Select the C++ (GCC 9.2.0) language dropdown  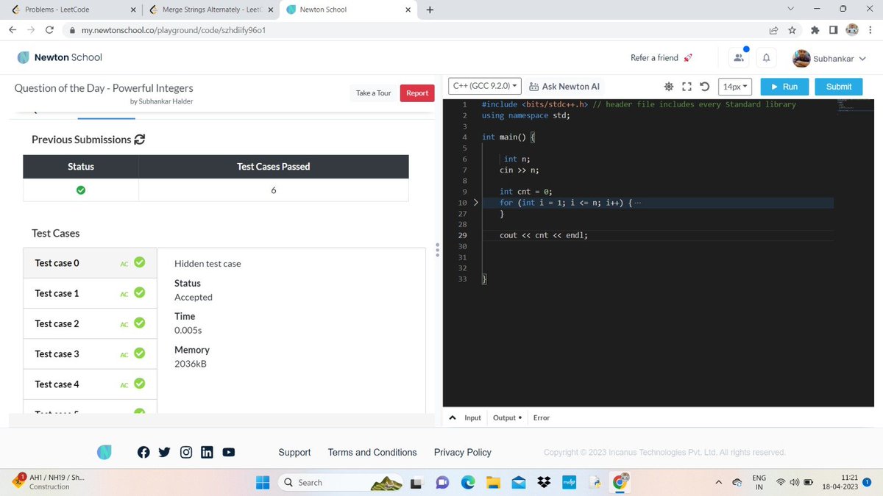tap(486, 87)
